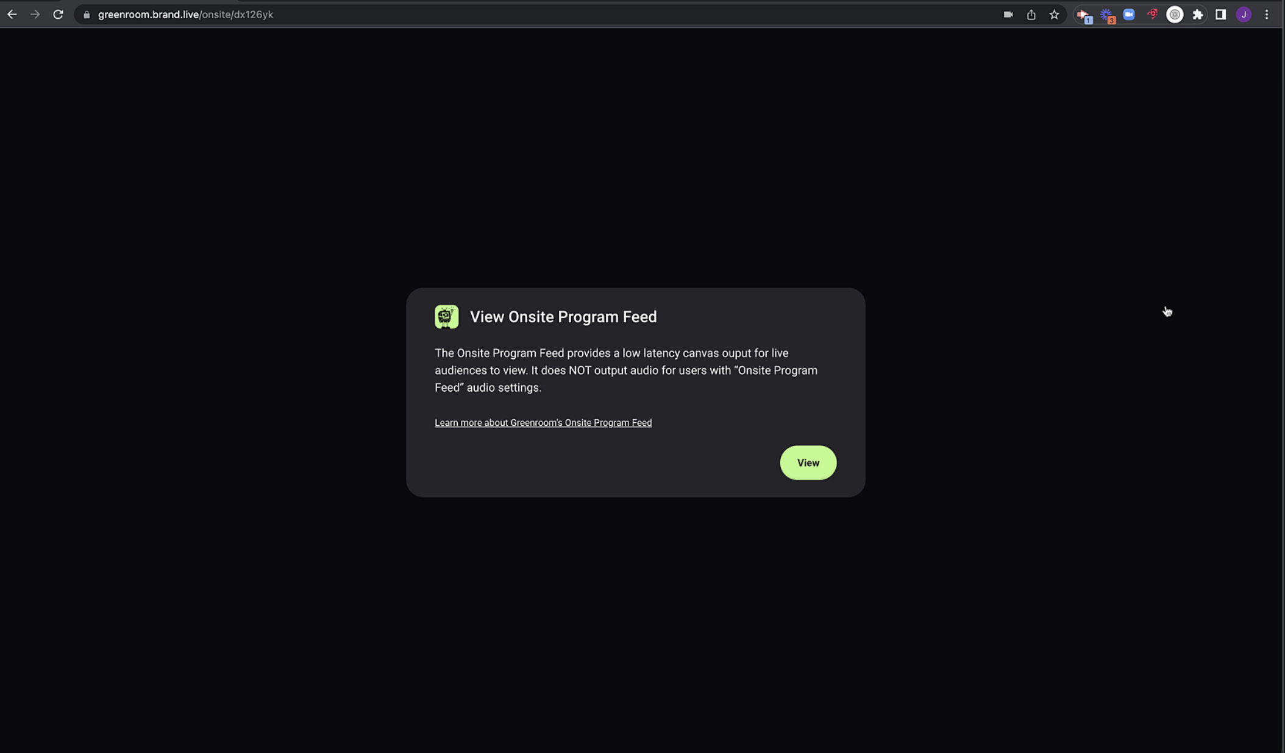Click the Onsite Program Feed description paragraph
The image size is (1285, 753).
[x=626, y=370]
